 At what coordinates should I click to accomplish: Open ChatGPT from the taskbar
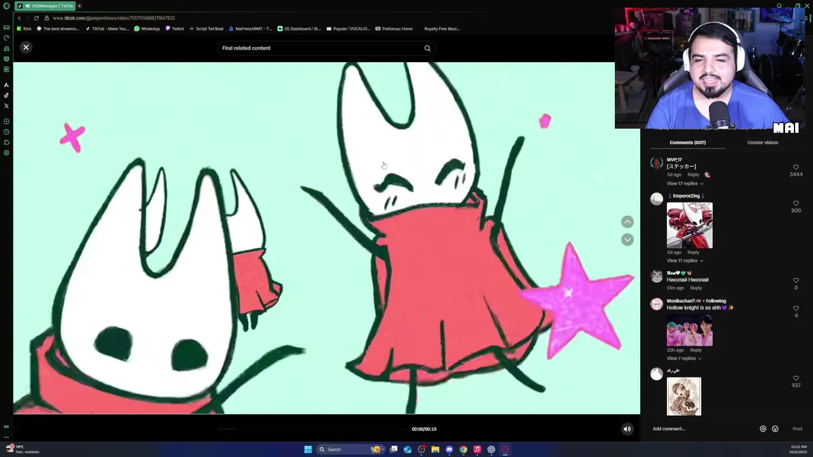pos(491,449)
